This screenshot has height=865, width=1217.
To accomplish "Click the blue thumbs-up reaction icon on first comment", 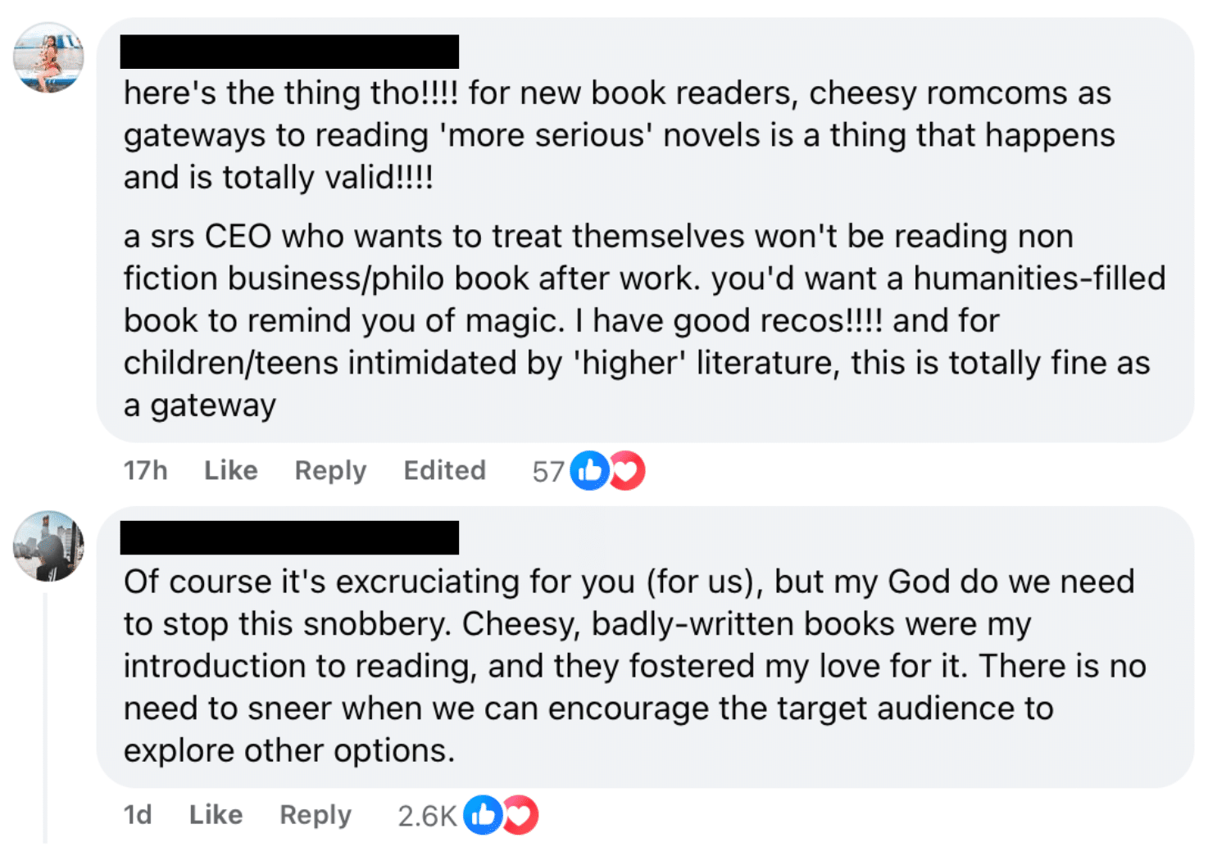I will tap(588, 470).
